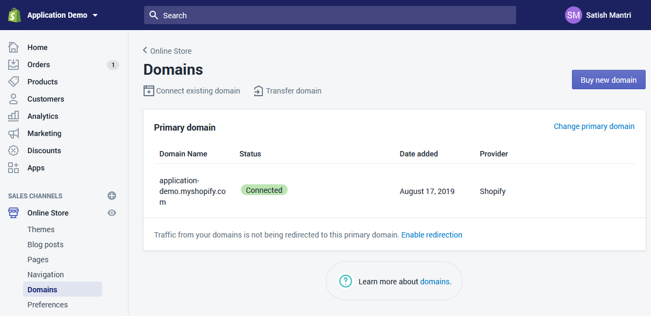Open the Home icon in sidebar
Viewport: 651px width, 316px height.
(13, 47)
